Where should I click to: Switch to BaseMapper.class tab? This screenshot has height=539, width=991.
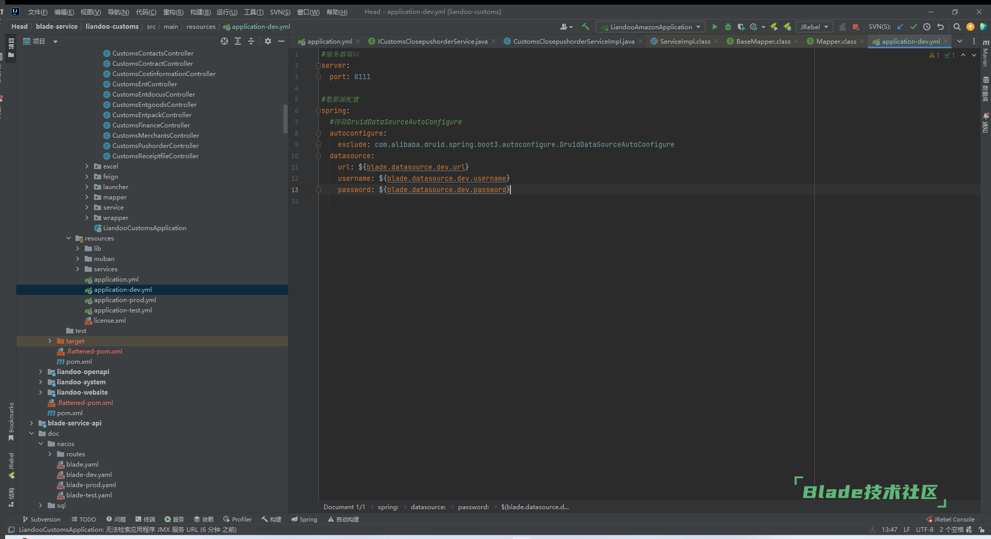pyautogui.click(x=763, y=41)
